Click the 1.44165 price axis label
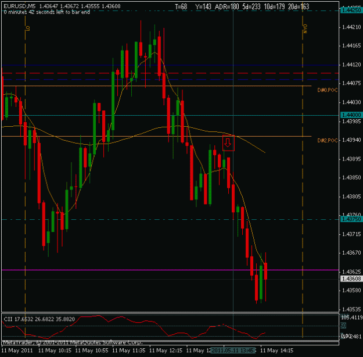 [351, 46]
